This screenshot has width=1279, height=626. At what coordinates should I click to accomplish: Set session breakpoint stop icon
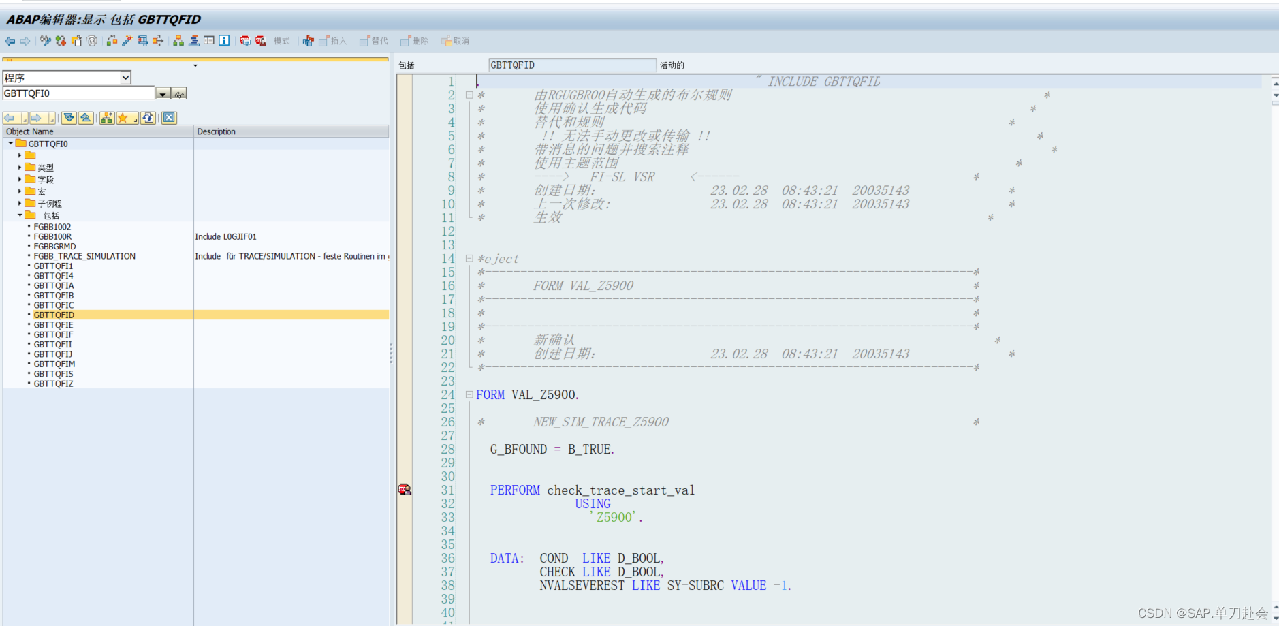[x=245, y=41]
